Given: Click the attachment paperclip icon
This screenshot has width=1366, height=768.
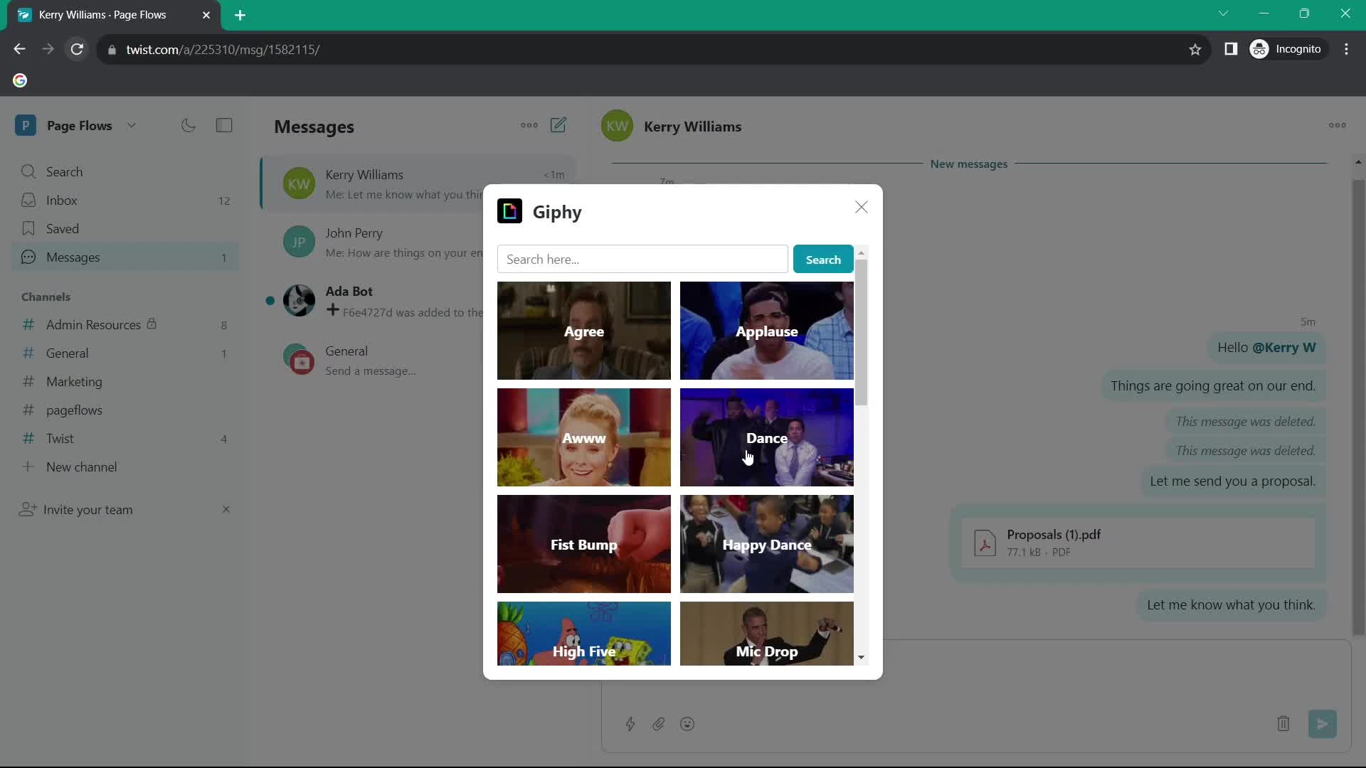Looking at the screenshot, I should coord(657,723).
